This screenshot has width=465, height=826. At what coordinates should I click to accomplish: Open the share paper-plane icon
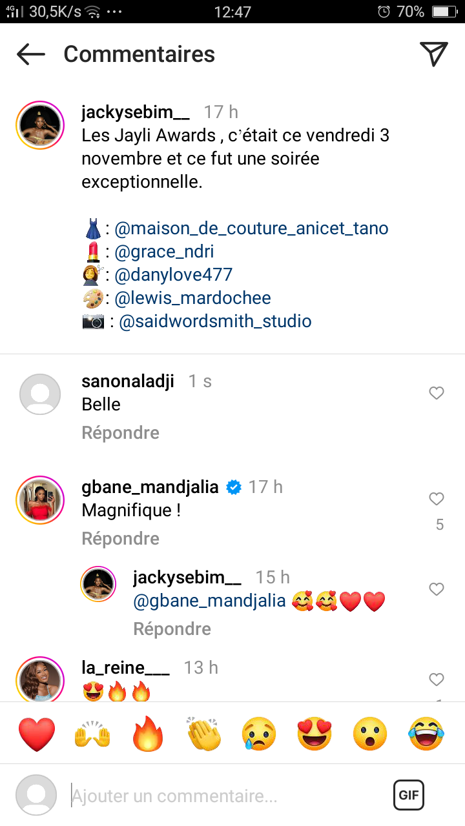433,54
